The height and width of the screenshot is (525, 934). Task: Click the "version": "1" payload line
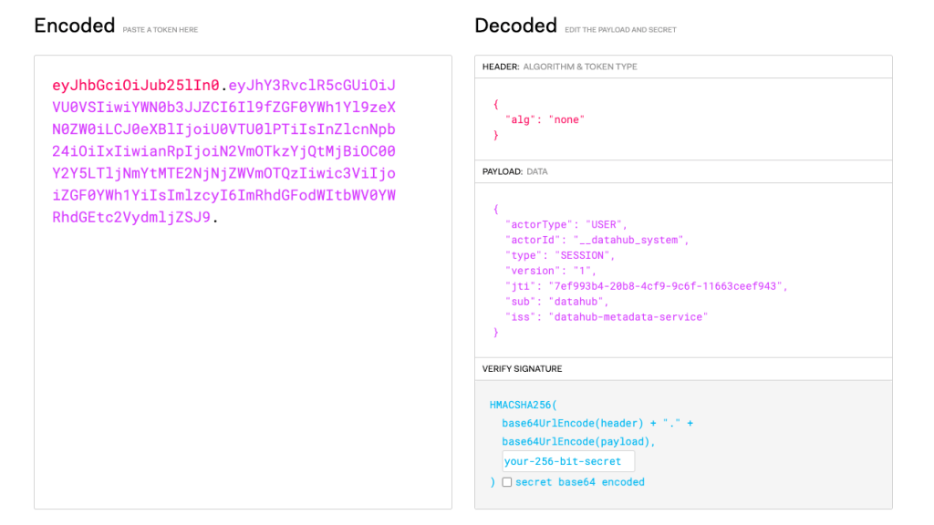tap(551, 271)
